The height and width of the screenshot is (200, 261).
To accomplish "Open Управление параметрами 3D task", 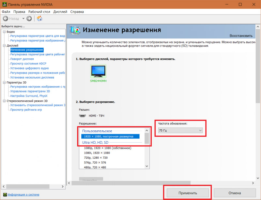I will (30, 91).
